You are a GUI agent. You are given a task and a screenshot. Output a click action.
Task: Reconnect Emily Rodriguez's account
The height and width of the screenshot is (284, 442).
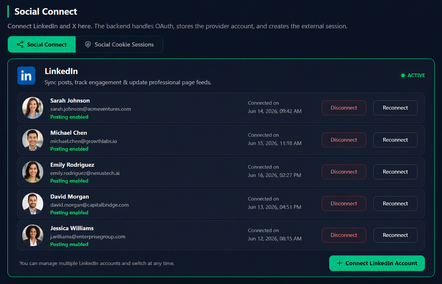click(x=395, y=172)
